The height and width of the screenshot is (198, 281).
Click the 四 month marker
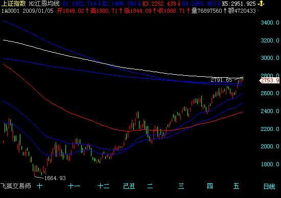pyautogui.click(x=210, y=186)
